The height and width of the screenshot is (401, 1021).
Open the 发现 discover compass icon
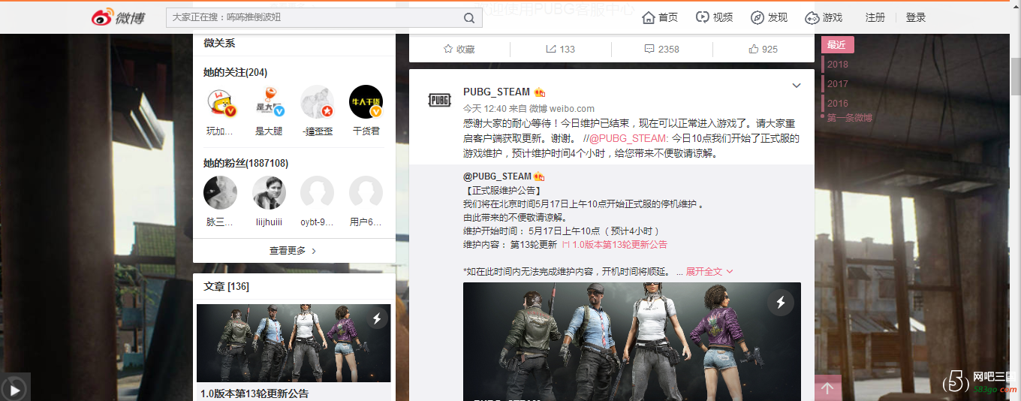pos(757,17)
